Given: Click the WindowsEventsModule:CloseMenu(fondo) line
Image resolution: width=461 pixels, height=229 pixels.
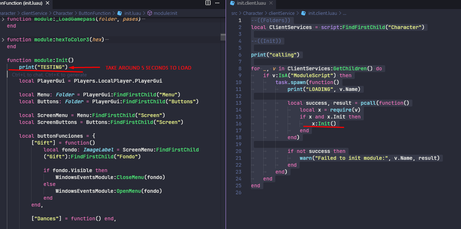Looking at the screenshot, I should click(x=110, y=177).
